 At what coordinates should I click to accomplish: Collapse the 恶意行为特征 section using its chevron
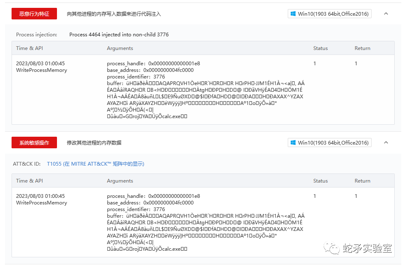pyautogui.click(x=386, y=13)
